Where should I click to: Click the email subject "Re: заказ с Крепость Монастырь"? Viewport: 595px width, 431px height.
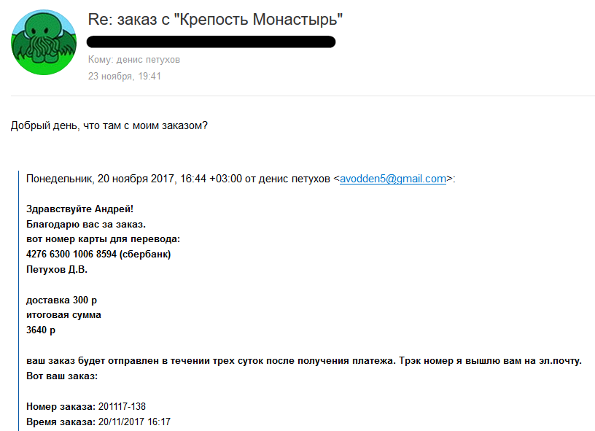pos(215,20)
